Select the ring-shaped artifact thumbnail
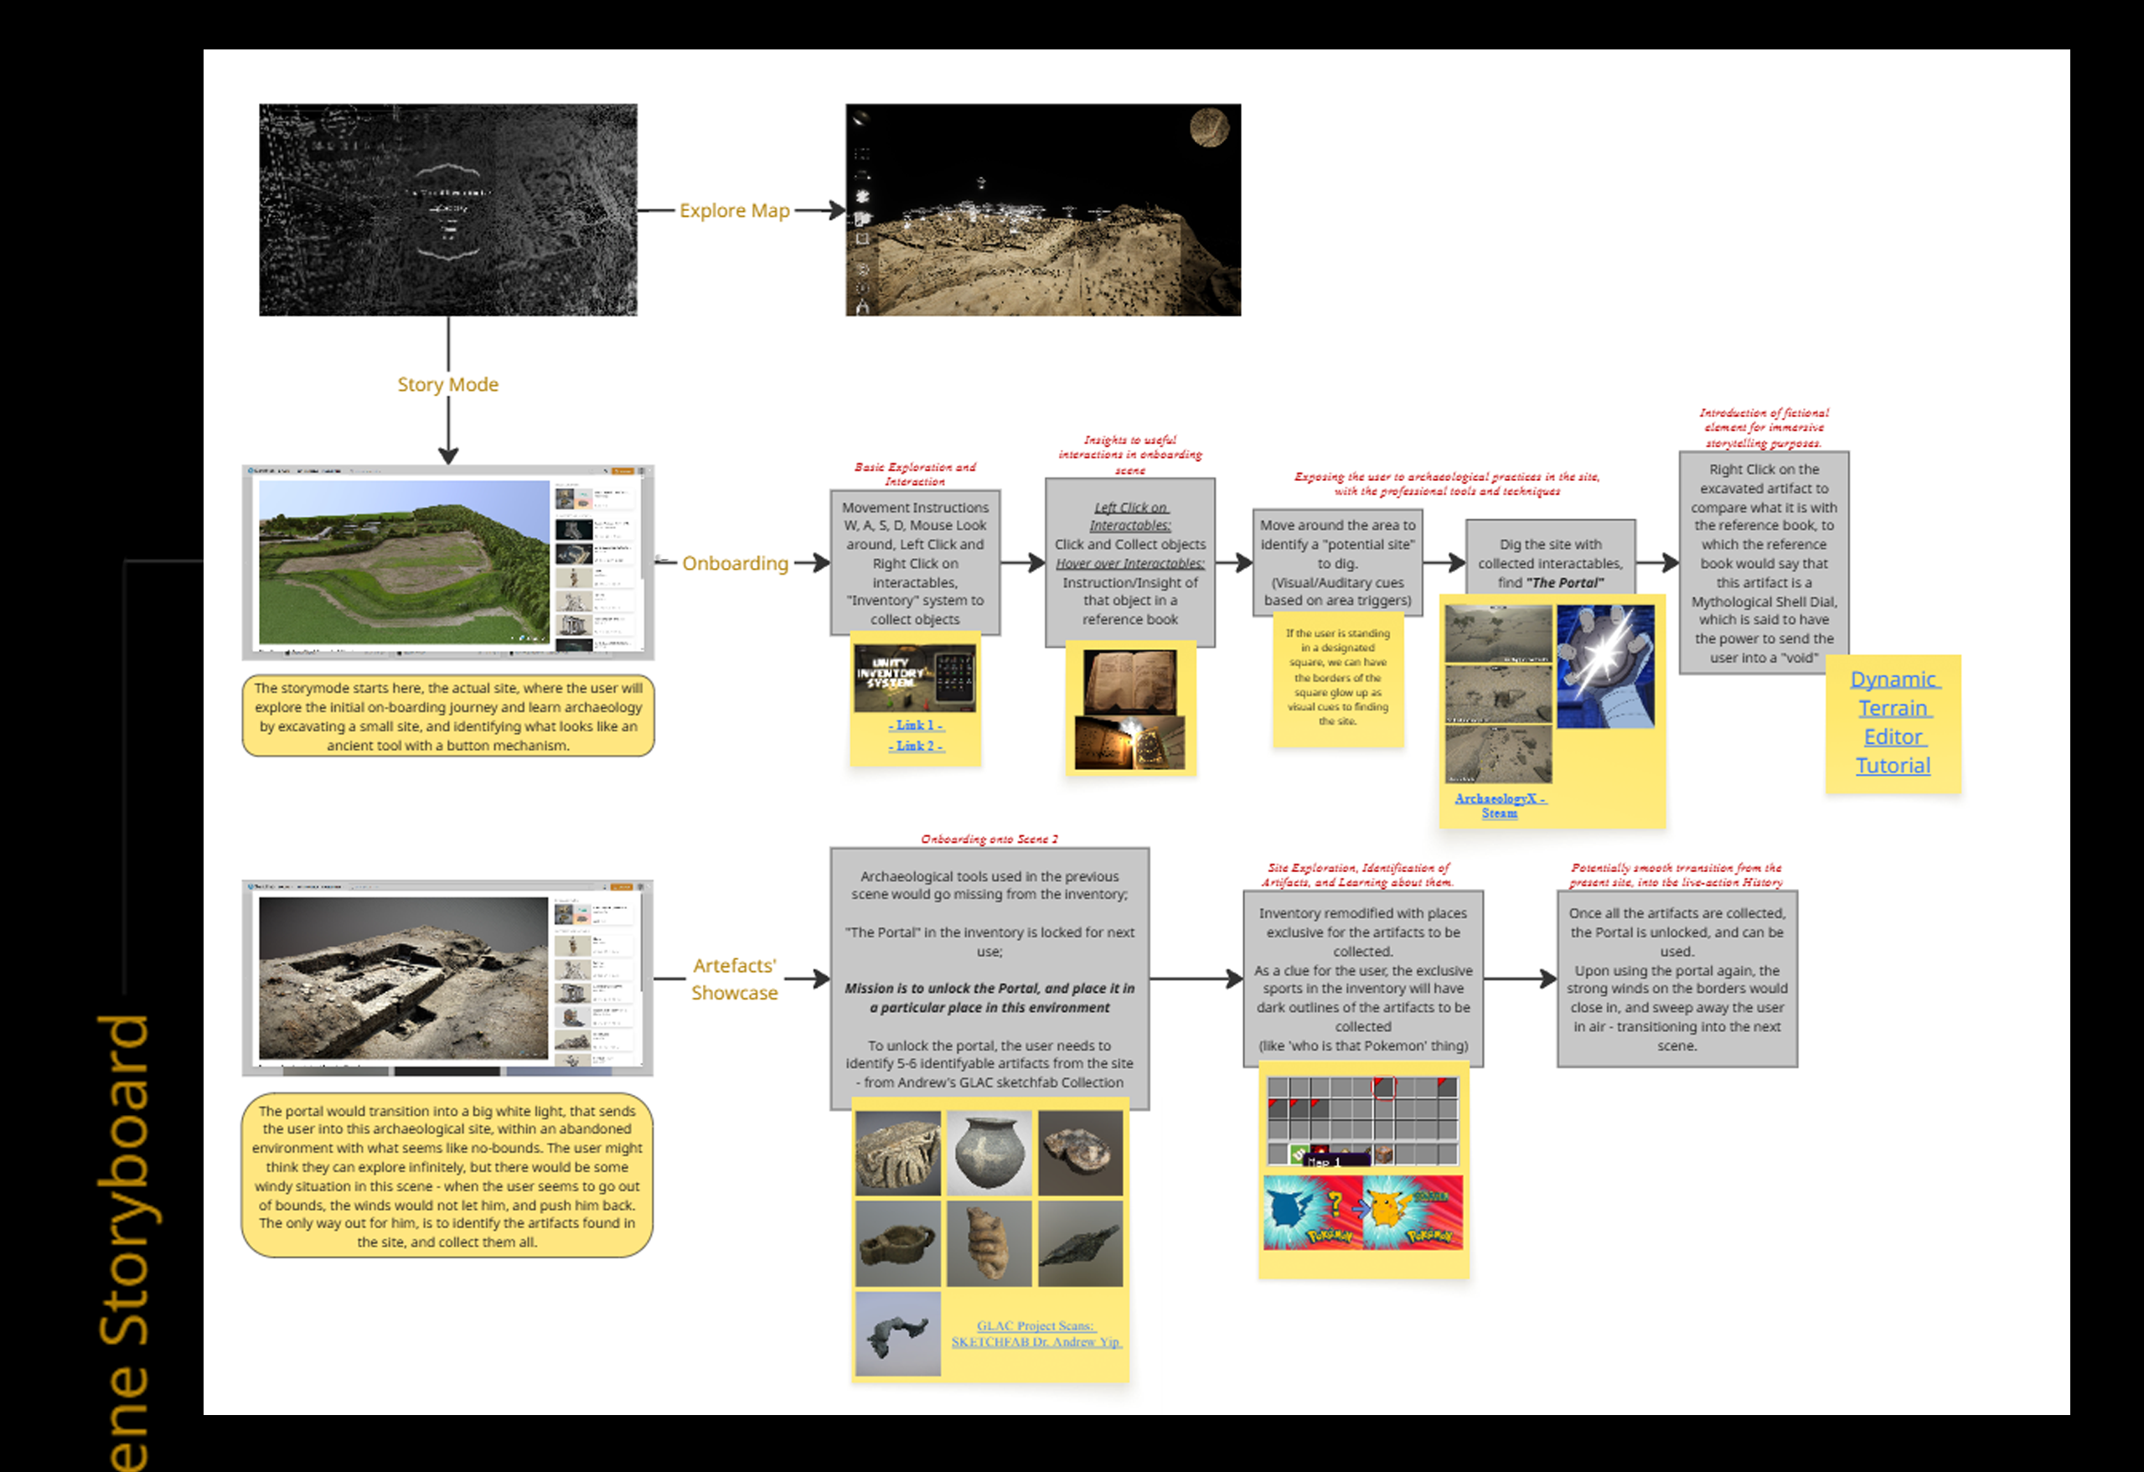Screen dimensions: 2144x1472 tap(897, 1243)
